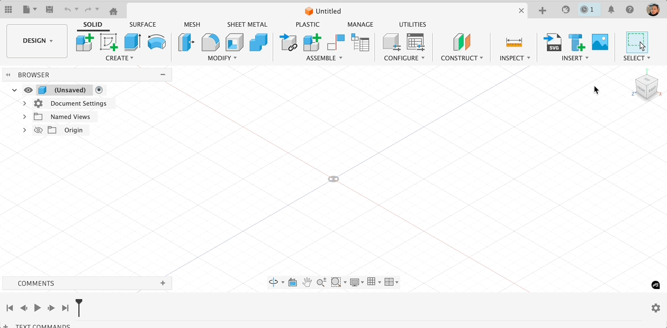This screenshot has height=328, width=667.
Task: Expand the SELECT dropdown menu
Action: [637, 58]
